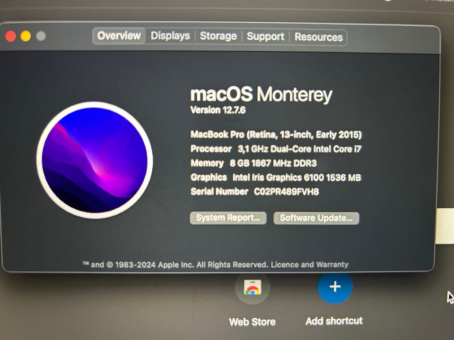Click the macOS Monterey title text
The height and width of the screenshot is (340, 454).
[261, 94]
